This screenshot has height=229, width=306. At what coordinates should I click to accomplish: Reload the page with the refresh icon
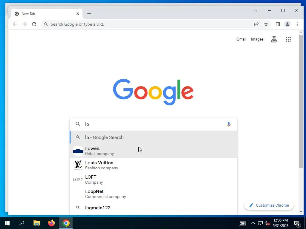(34, 24)
